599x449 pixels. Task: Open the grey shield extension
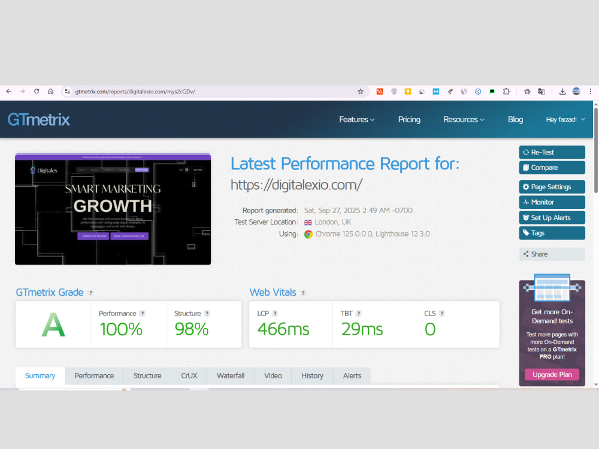pyautogui.click(x=394, y=92)
